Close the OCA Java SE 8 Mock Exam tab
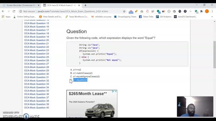Screen dimensions: 216x121 tap(79, 5)
